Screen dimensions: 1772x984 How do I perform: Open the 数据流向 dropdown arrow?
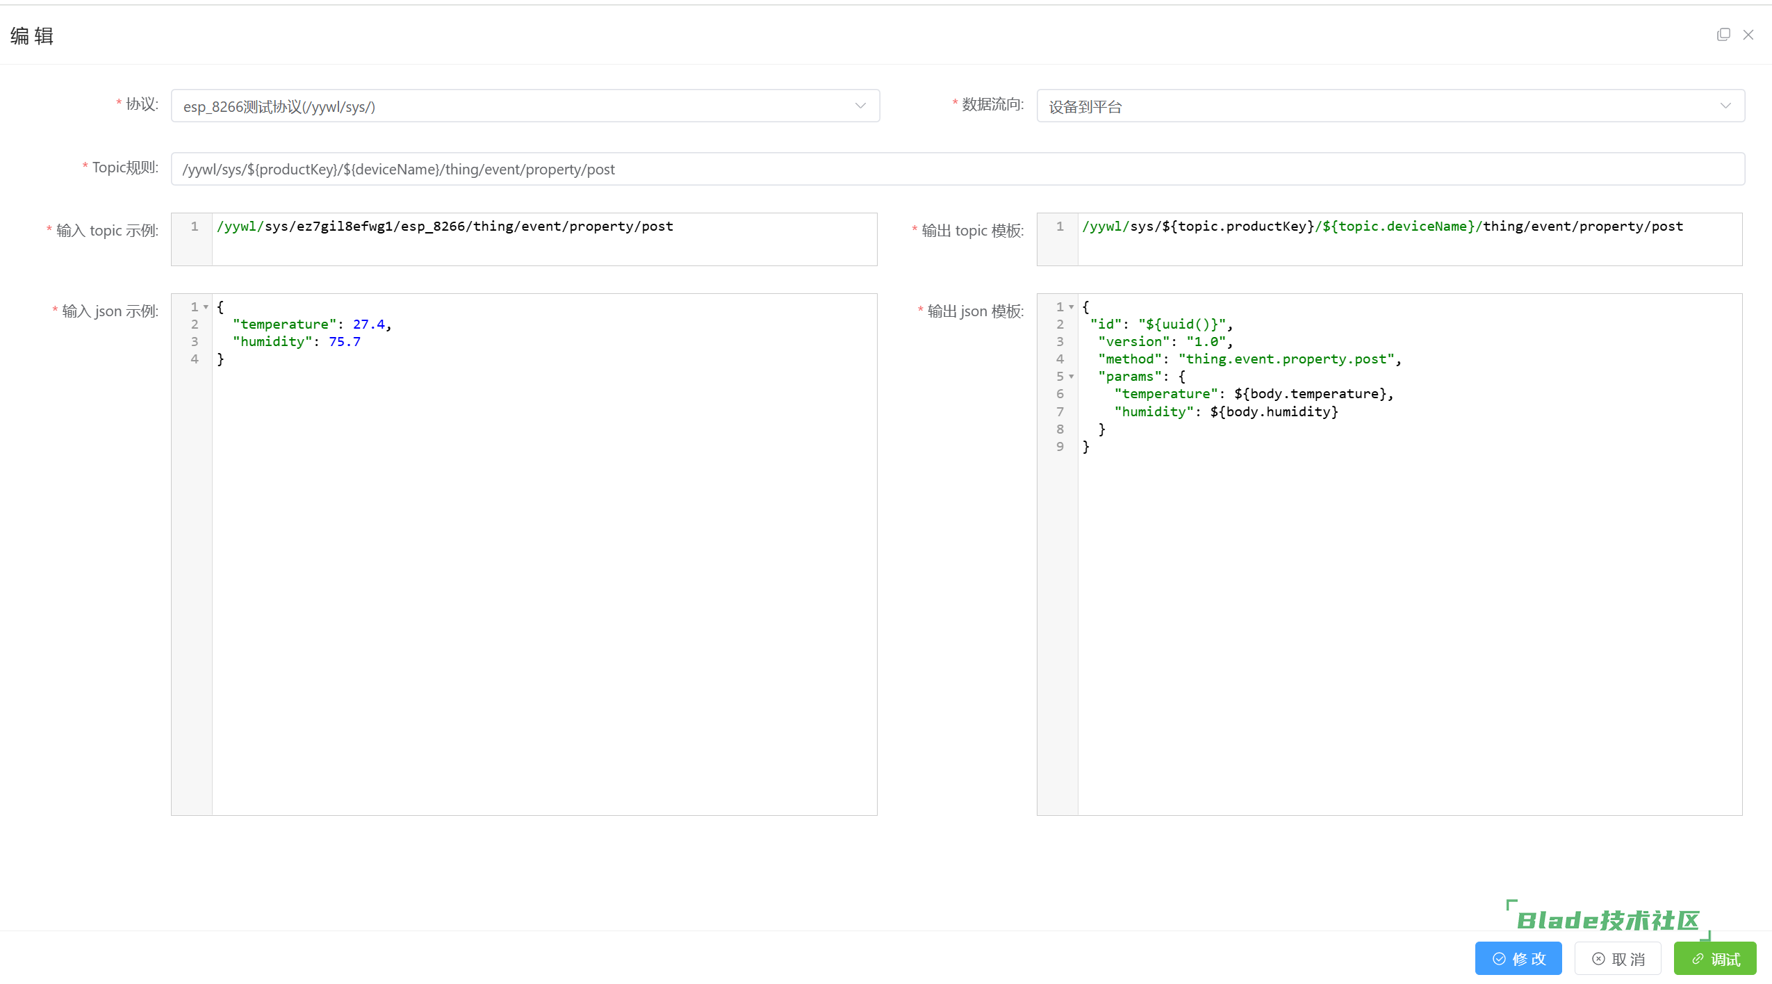pyautogui.click(x=1725, y=106)
